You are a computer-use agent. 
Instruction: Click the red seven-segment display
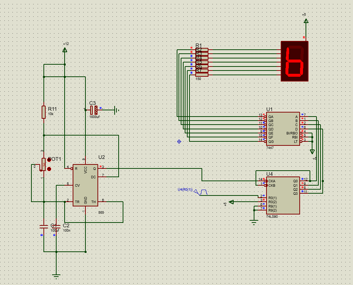pos(295,61)
